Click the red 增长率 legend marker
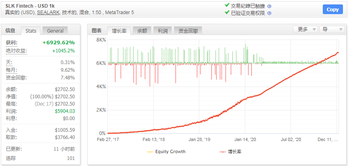Screen dimensions: 349x166 click(x=223, y=152)
